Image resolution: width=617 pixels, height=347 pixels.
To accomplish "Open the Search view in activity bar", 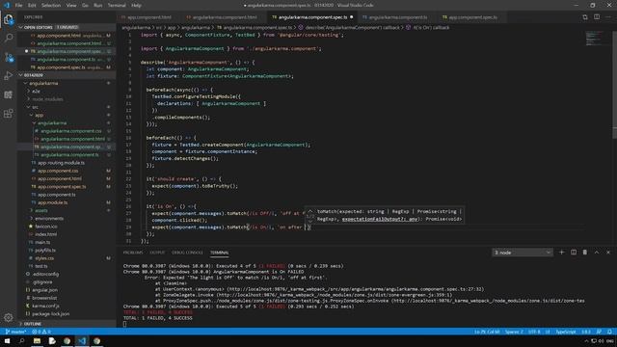I will pos(9,38).
